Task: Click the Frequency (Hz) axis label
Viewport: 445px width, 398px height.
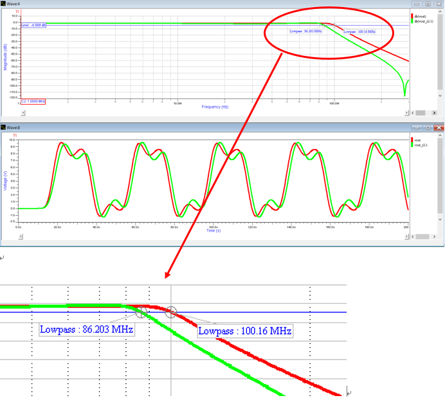Action: (215, 107)
